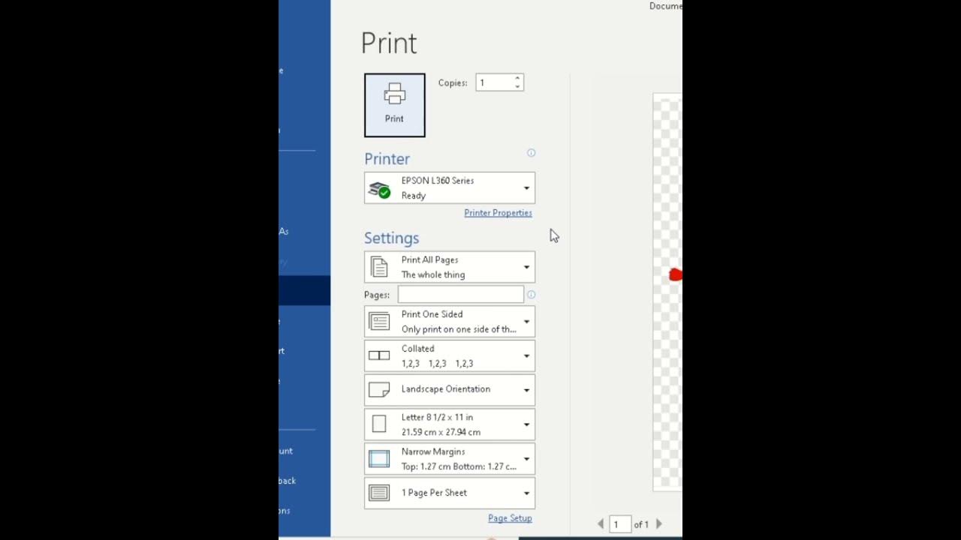
Task: Decrease copies with the down stepper arrow
Action: 517,87
